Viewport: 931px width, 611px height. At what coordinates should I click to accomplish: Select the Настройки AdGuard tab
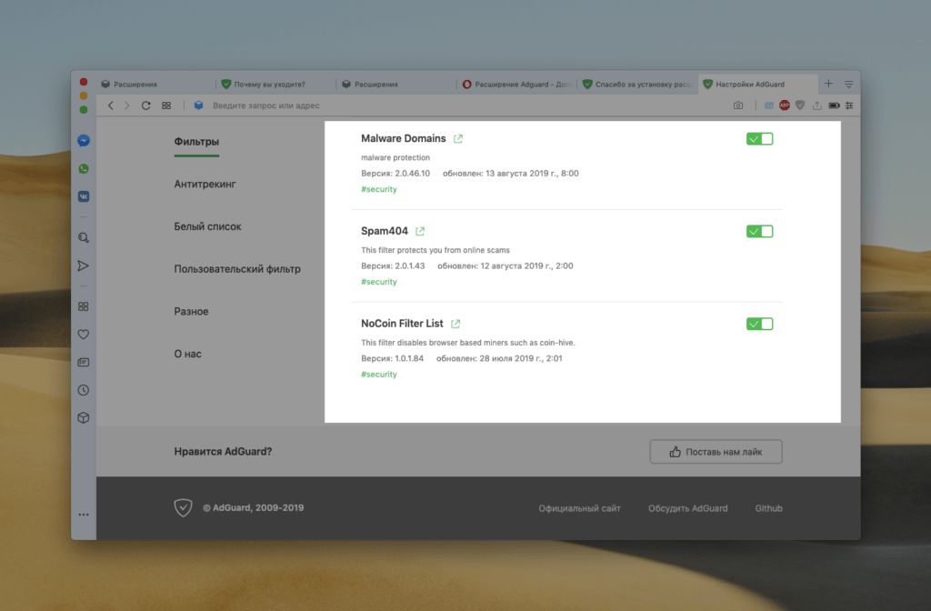757,85
